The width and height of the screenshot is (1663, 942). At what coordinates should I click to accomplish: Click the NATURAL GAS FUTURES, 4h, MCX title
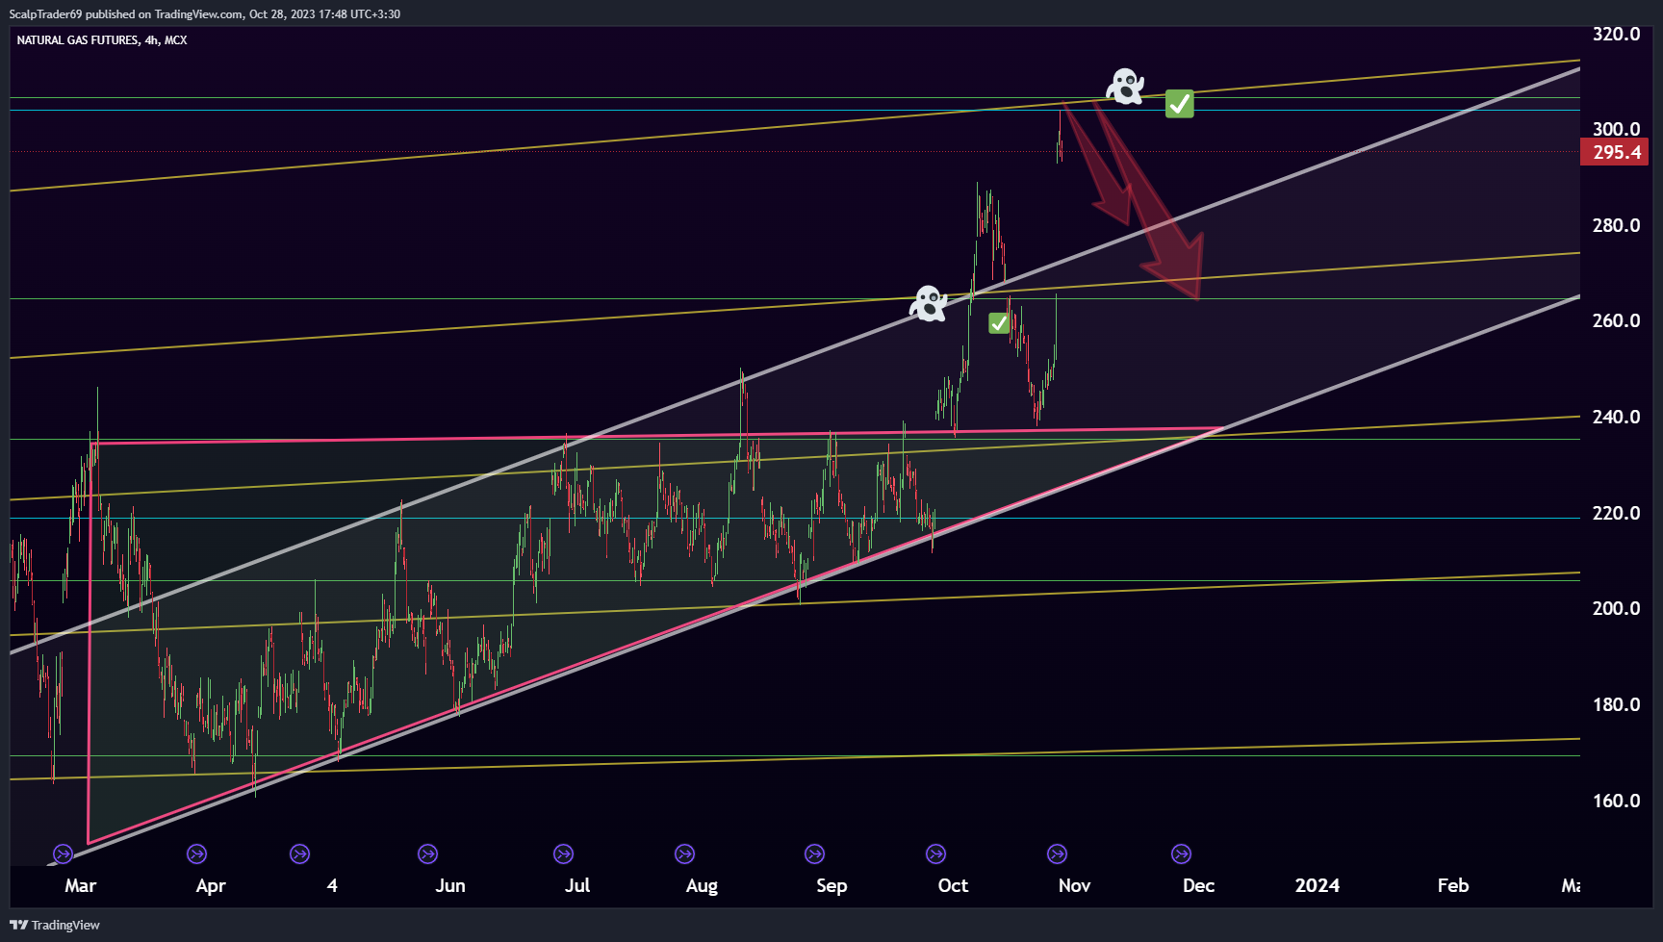click(102, 40)
